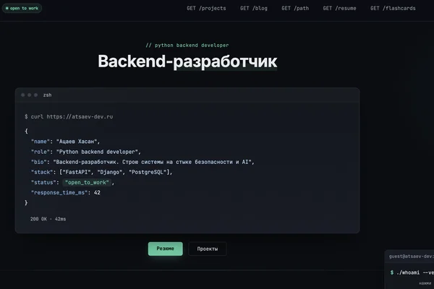This screenshot has height=289, width=434.
Task: Click the "open to work" status badge
Action: (x=22, y=8)
